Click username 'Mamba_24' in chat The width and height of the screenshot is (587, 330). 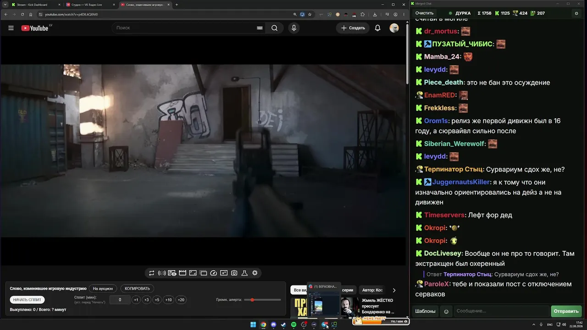click(x=442, y=57)
